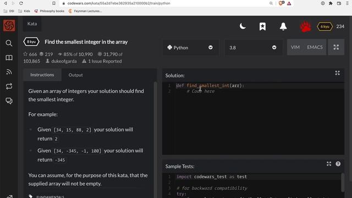Image resolution: width=352 pixels, height=198 pixels.
Task: Click the kata title text
Action: coord(86,42)
